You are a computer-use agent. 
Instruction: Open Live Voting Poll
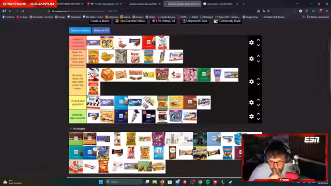point(163,21)
